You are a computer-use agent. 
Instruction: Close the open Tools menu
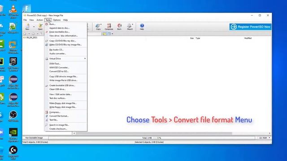pos(48,20)
